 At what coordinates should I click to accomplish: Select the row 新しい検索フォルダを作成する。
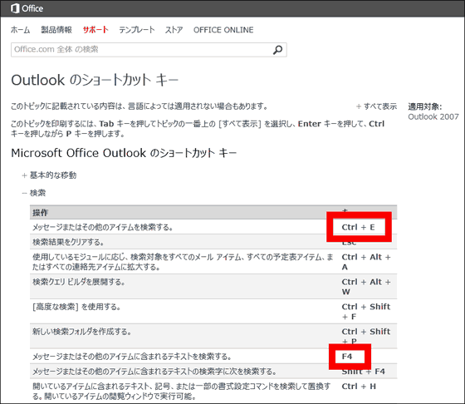coord(213,337)
